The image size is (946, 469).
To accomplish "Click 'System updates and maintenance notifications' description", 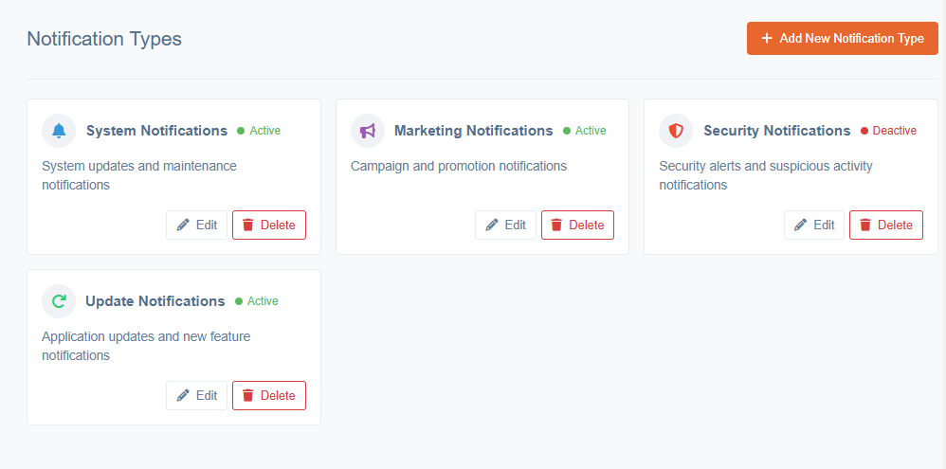I will pyautogui.click(x=139, y=175).
